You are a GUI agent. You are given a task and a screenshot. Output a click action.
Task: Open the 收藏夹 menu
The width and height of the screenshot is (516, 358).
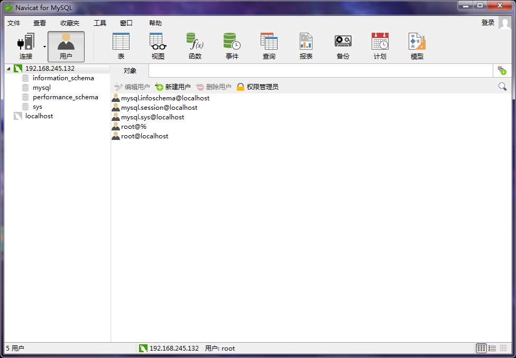click(70, 23)
